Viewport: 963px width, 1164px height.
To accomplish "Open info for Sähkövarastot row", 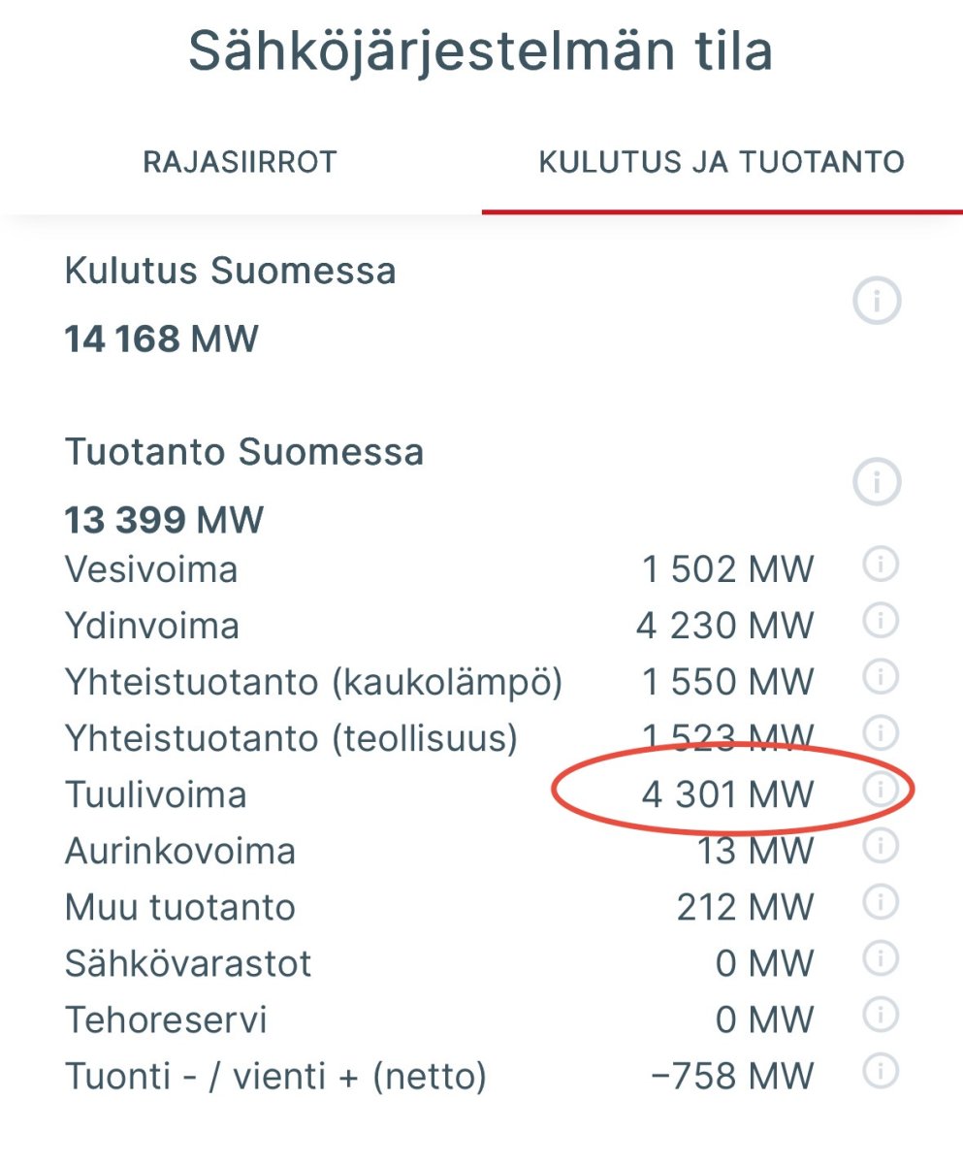I will 880,959.
